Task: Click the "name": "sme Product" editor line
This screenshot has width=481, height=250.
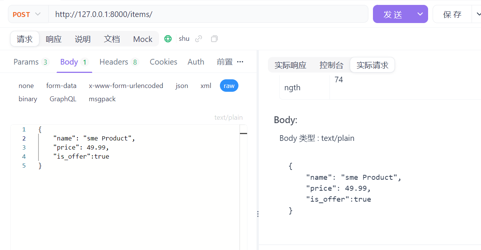Action: pyautogui.click(x=94, y=138)
